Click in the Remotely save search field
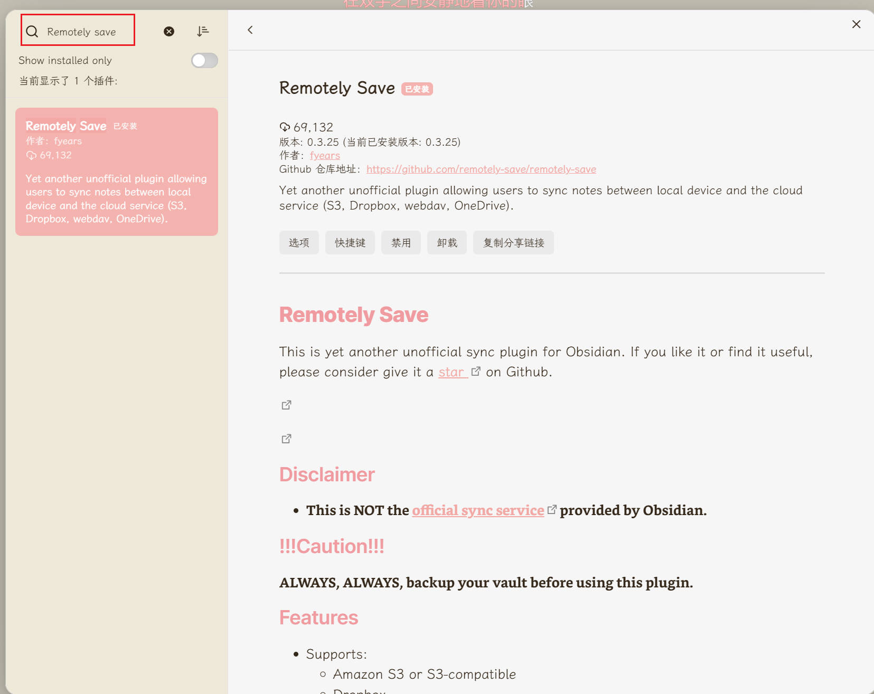Screen dimensions: 874x694 coord(87,32)
